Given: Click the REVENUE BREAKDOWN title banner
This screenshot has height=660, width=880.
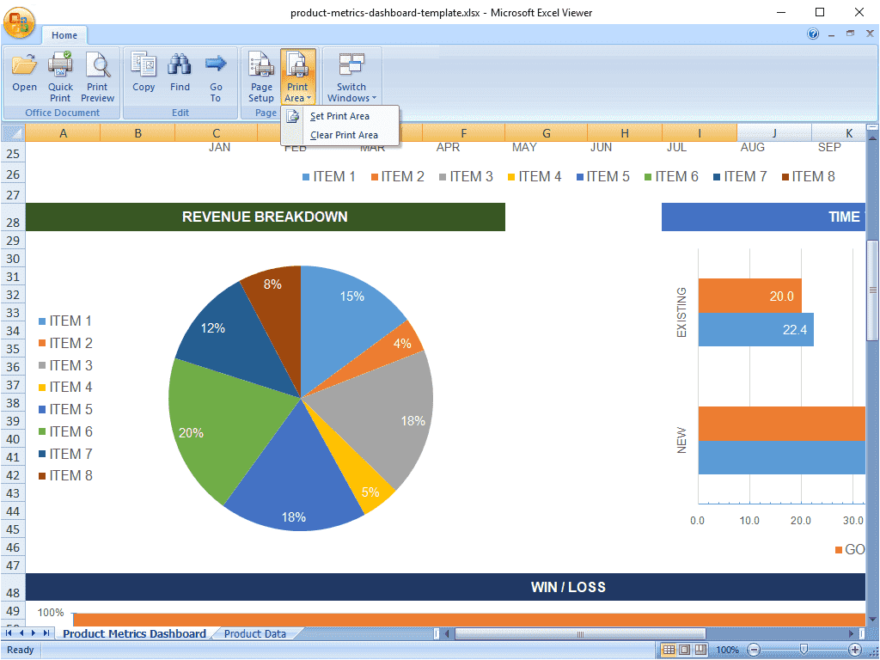Looking at the screenshot, I should 266,217.
